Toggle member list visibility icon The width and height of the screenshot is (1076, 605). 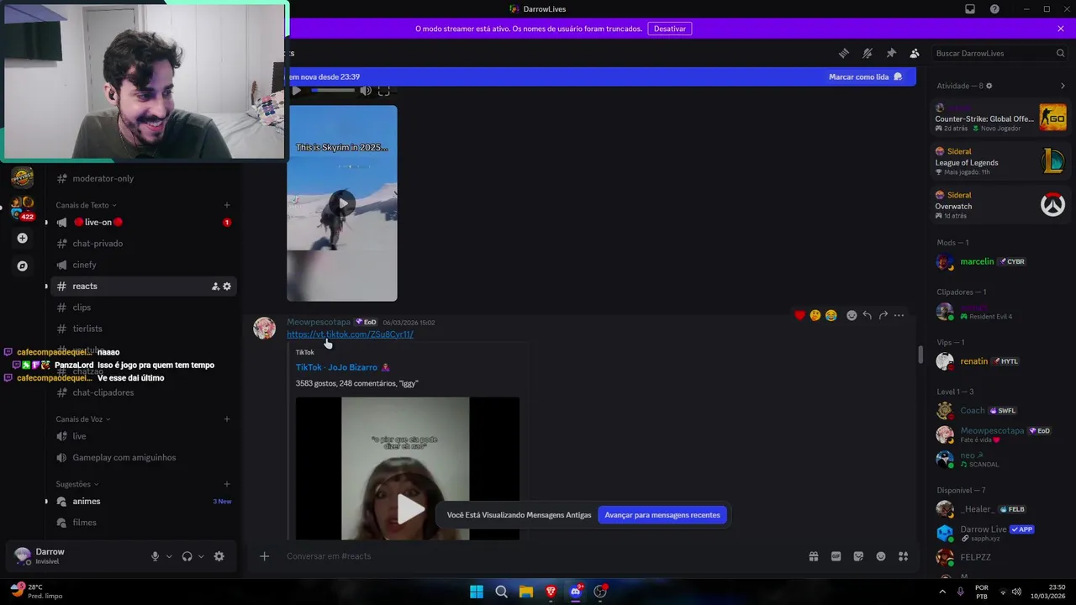(x=915, y=53)
